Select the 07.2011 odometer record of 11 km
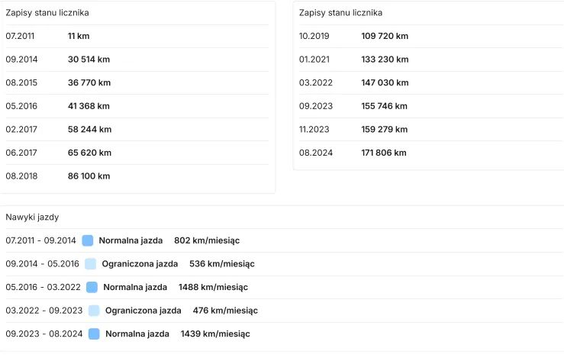The image size is (564, 361). click(78, 36)
